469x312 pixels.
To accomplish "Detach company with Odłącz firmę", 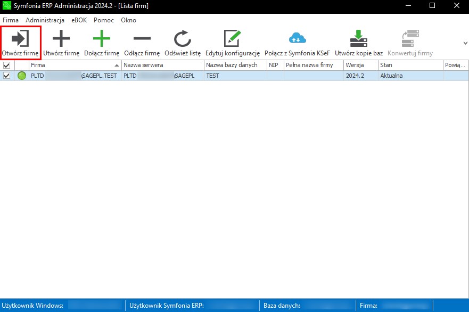I will [142, 43].
